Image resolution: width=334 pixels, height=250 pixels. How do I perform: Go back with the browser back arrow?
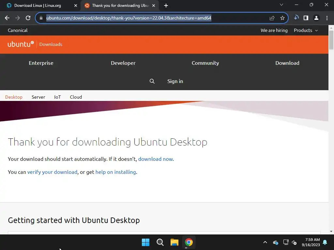7,18
